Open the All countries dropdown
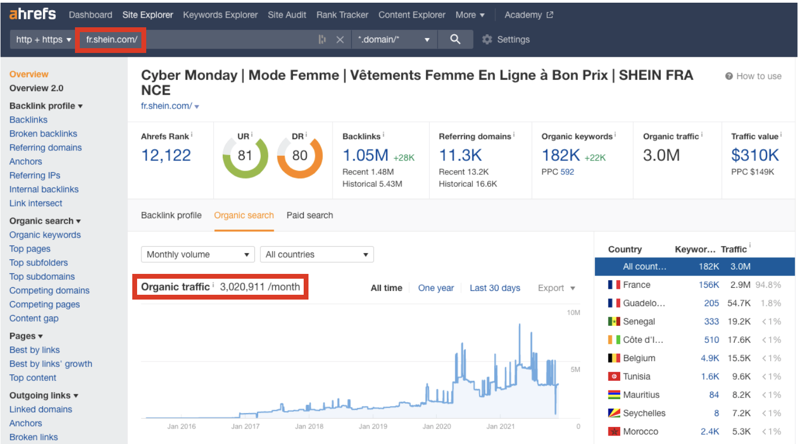Image resolution: width=798 pixels, height=444 pixels. 317,254
